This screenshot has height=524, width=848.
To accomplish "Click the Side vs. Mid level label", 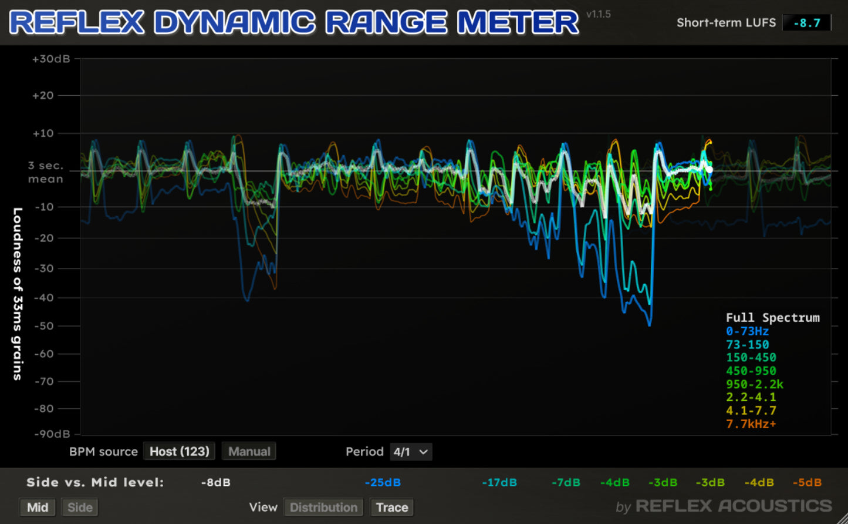I will tap(95, 482).
